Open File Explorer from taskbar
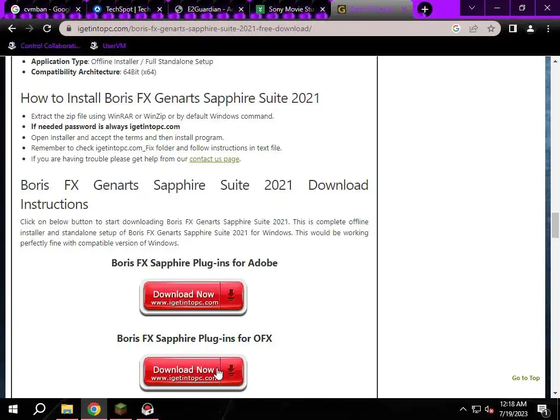The height and width of the screenshot is (420, 560). coord(67,409)
